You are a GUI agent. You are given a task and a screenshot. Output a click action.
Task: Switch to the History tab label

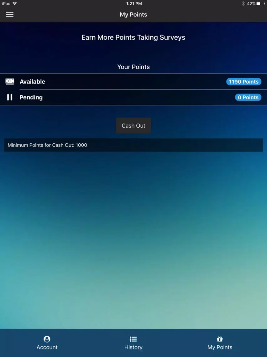tap(133, 347)
